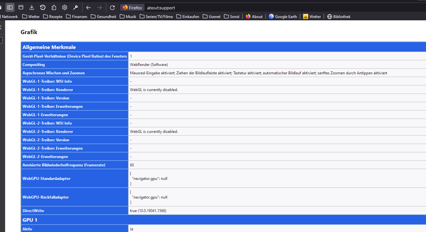This screenshot has height=232, width=426.
Task: Go back with the left arrow
Action: pyautogui.click(x=88, y=7)
